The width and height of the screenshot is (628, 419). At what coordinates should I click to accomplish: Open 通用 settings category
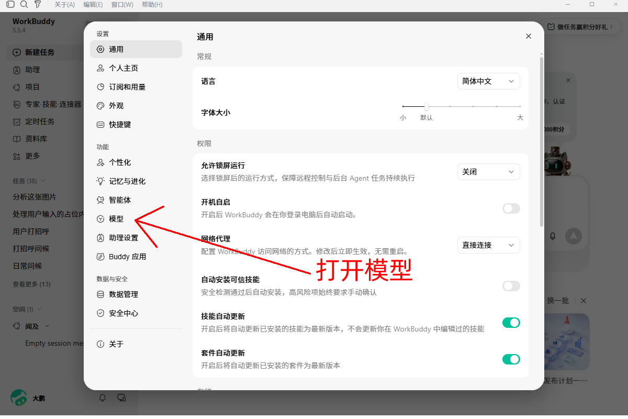(x=136, y=49)
